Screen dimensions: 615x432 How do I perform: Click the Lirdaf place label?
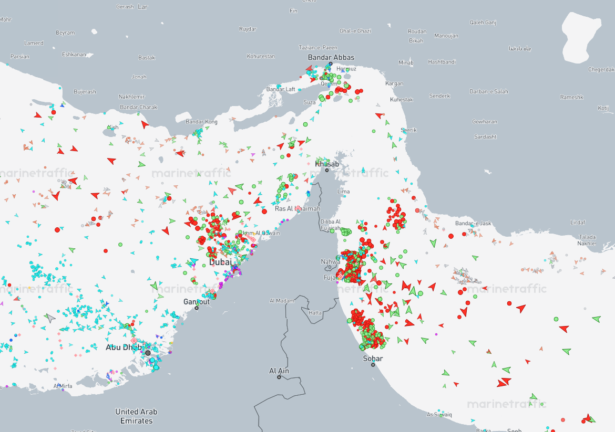point(577,223)
